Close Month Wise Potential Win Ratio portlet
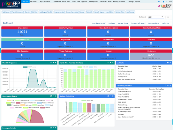Viewport: 173px width, 130px height. (x=113, y=63)
